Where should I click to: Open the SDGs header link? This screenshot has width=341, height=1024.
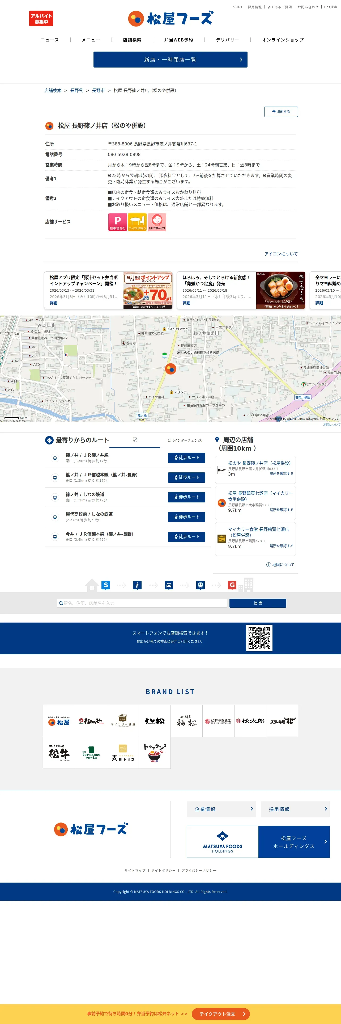pos(237,7)
